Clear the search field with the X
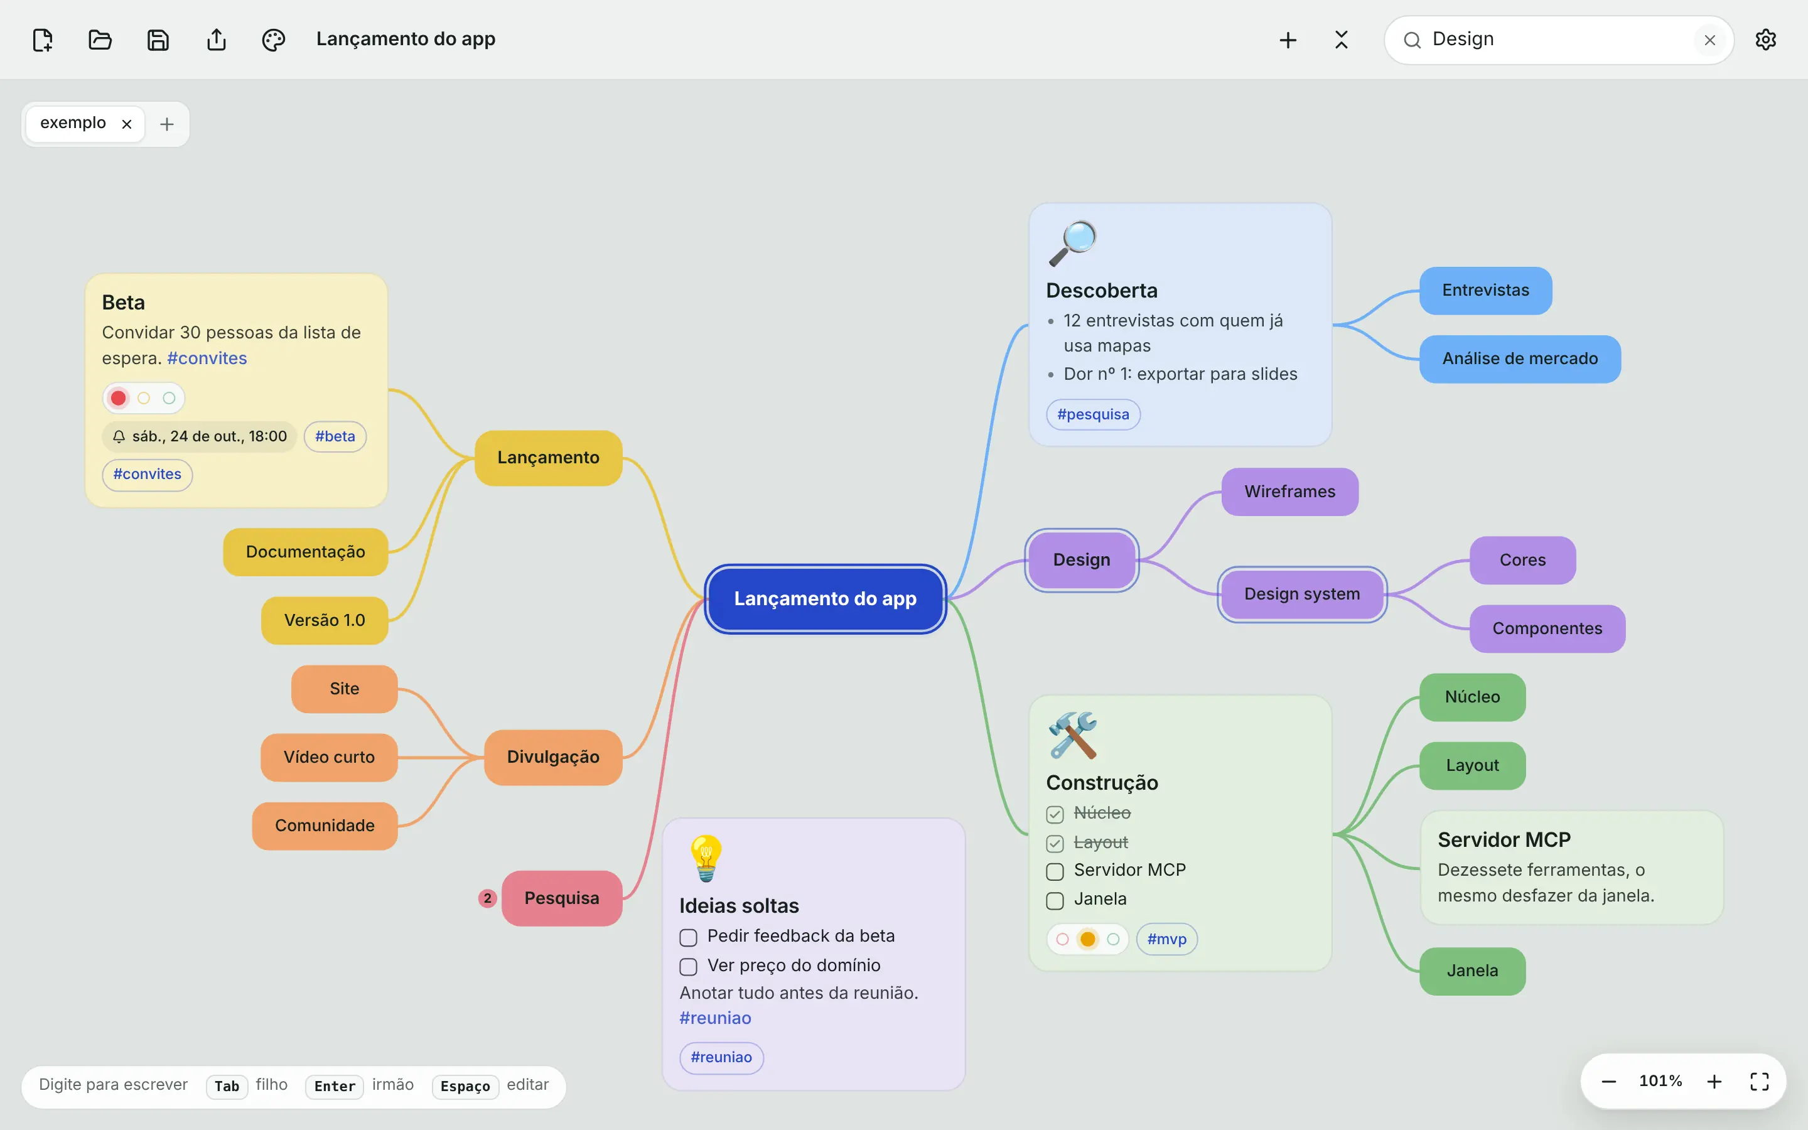Screen dimensions: 1808x1130 click(1709, 40)
